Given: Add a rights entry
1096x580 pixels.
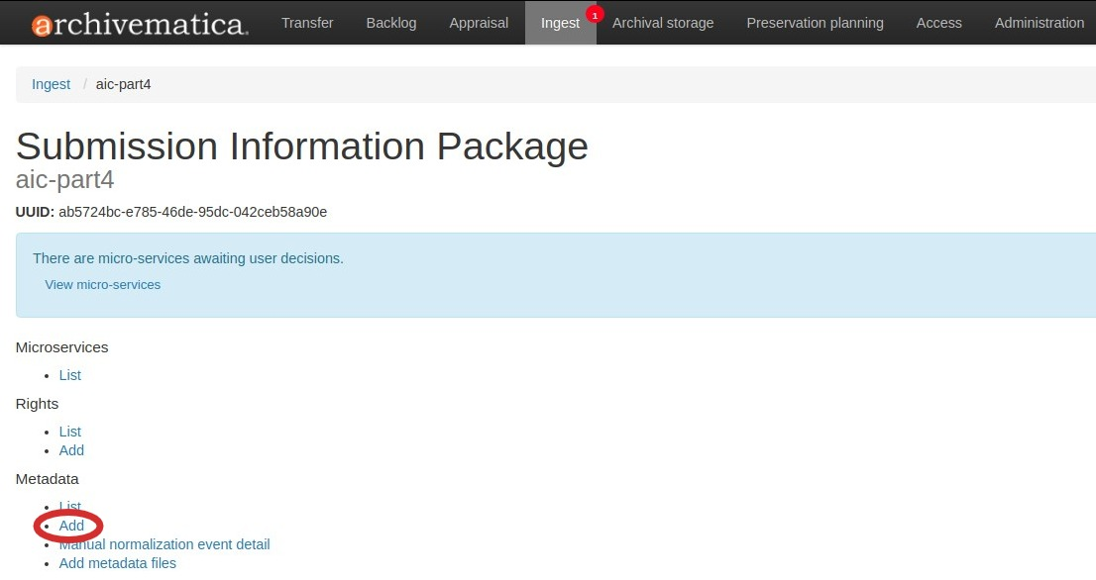Looking at the screenshot, I should pyautogui.click(x=71, y=450).
